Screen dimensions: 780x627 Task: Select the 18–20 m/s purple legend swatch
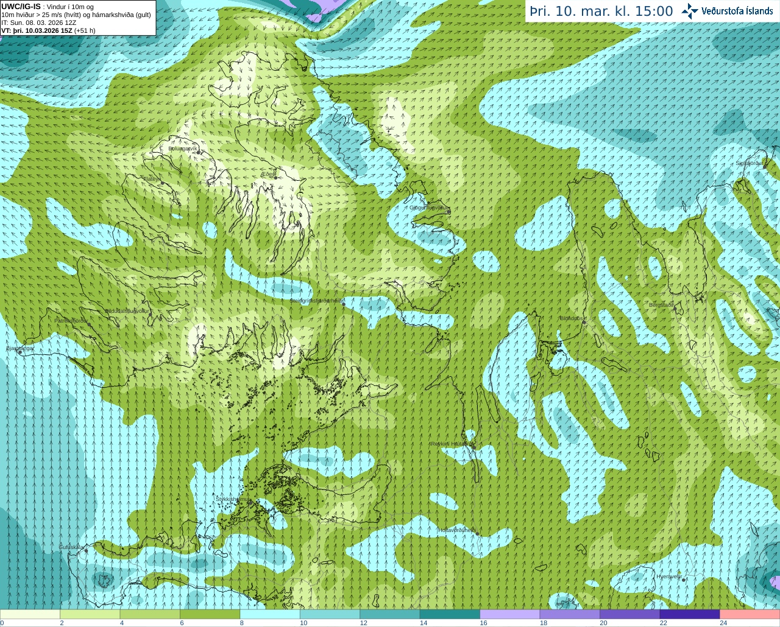pyautogui.click(x=570, y=614)
